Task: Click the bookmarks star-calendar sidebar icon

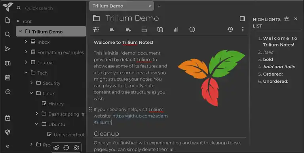Action: click(8, 118)
